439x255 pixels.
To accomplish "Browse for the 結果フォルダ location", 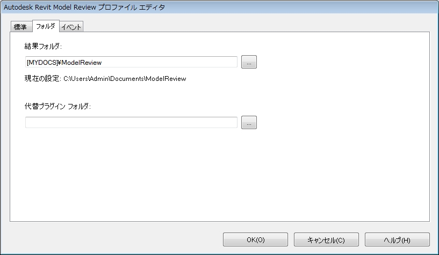I will click(x=249, y=62).
